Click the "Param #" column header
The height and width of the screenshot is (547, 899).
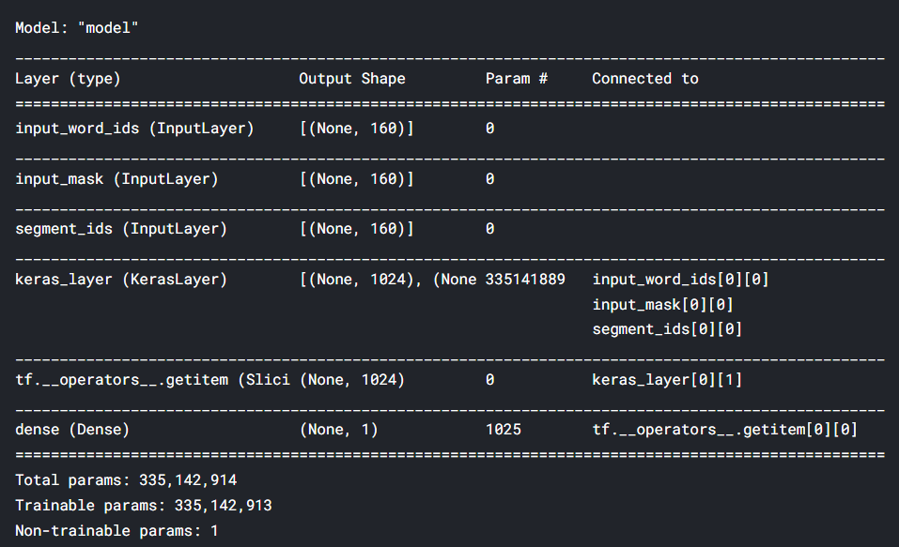tap(517, 79)
